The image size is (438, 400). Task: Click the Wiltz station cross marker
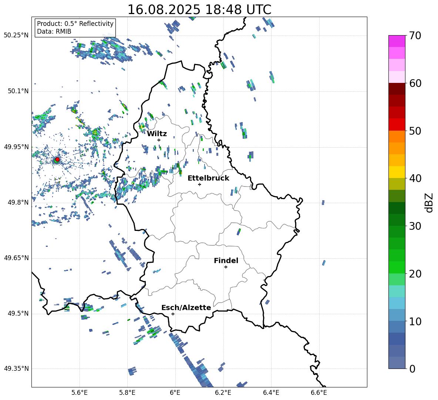[159, 140]
